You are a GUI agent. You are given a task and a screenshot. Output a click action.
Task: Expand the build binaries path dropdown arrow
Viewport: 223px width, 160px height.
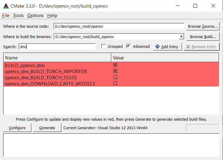click(x=181, y=37)
